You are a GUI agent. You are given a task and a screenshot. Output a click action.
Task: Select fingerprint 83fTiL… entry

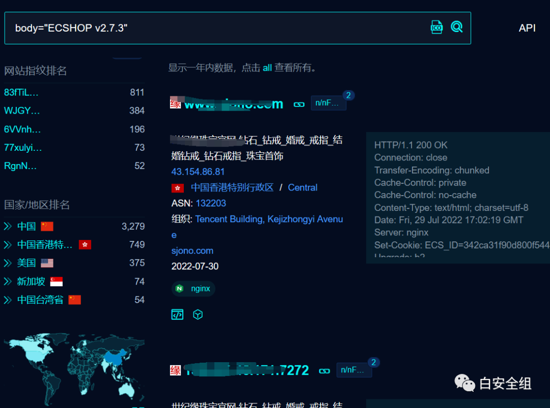tap(21, 92)
